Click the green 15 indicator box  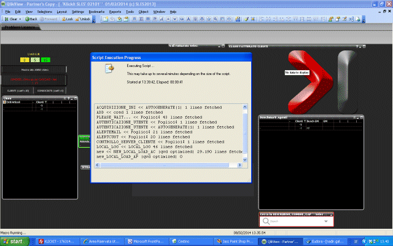coord(45,60)
